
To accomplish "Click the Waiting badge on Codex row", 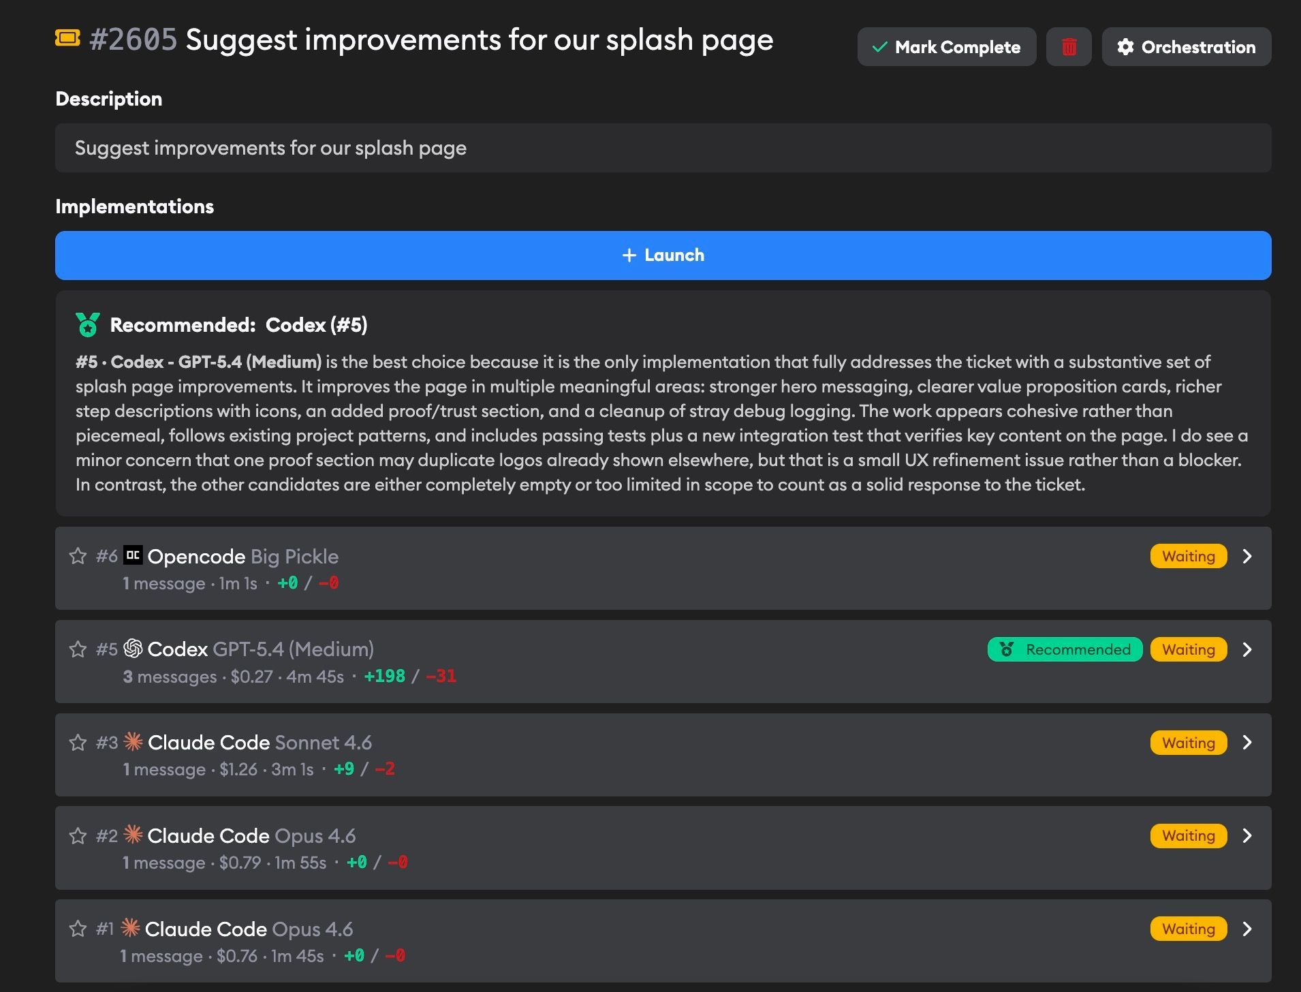I will (x=1189, y=649).
